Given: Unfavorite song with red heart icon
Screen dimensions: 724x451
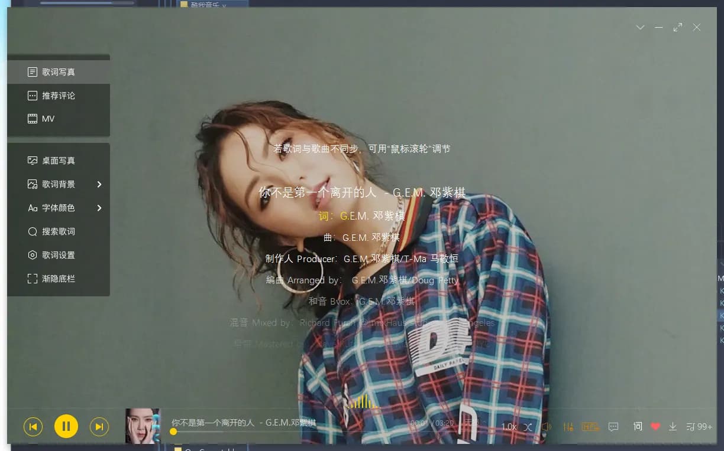Looking at the screenshot, I should [655, 426].
